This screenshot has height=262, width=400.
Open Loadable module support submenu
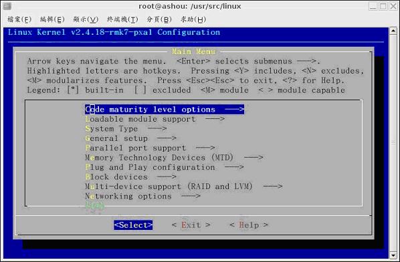(x=155, y=119)
